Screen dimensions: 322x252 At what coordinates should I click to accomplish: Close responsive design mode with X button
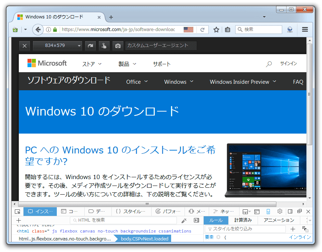(x=25, y=46)
